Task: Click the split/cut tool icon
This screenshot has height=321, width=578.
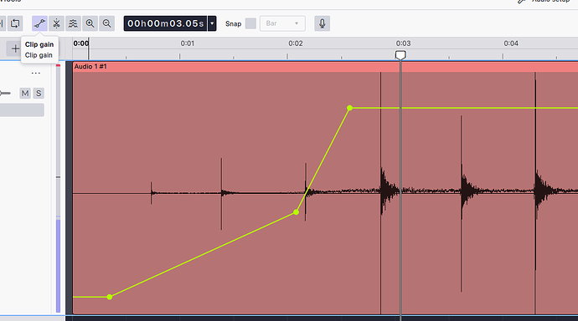Action: coord(56,23)
